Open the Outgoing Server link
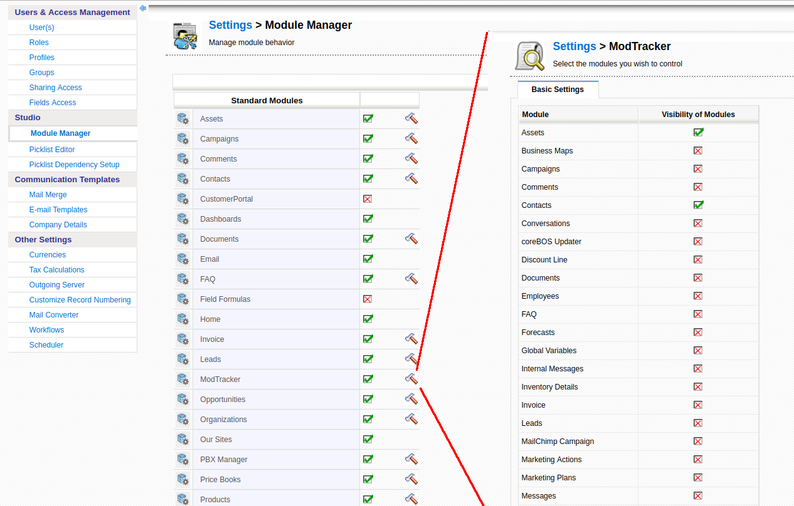The width and height of the screenshot is (794, 506). point(57,285)
